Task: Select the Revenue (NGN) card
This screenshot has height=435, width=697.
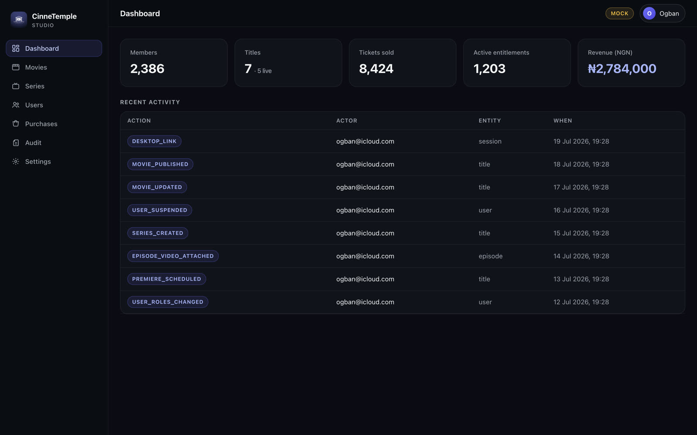Action: 631,63
